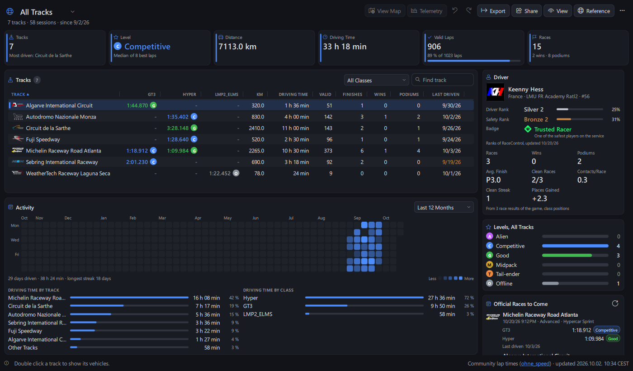Screen dimensions: 633x371
Task: Sort tracks by the DRIVING TIME column
Action: point(293,95)
